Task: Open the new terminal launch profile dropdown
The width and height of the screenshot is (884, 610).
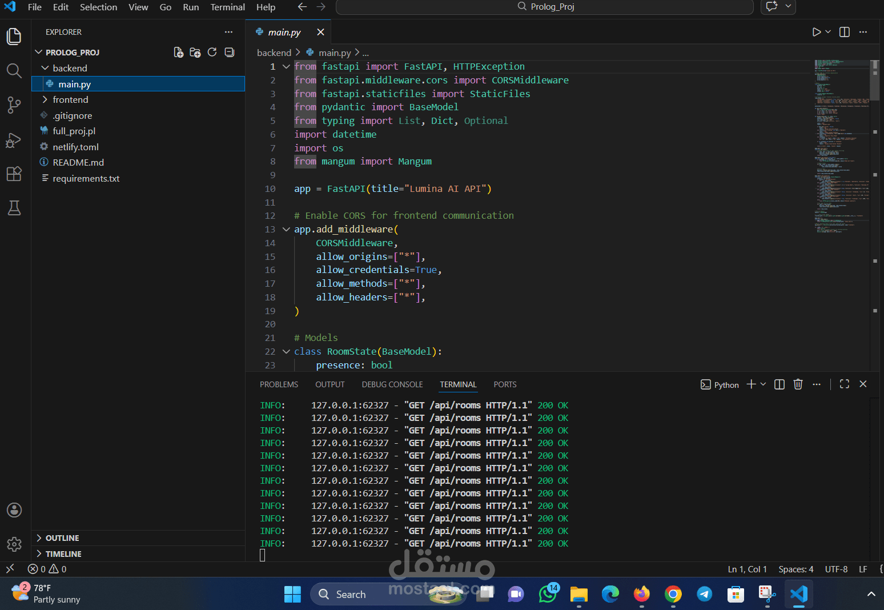Action: pos(764,384)
